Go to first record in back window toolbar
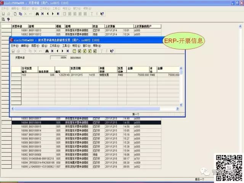The image size is (244, 183). point(42,14)
